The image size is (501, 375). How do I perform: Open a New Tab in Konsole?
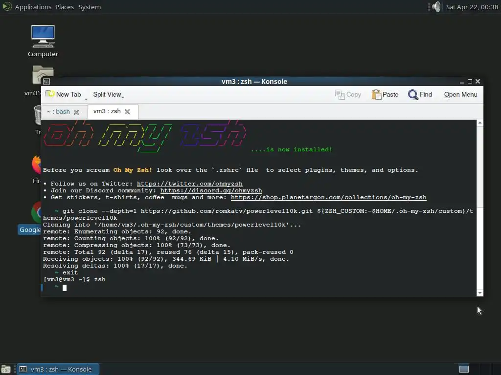pos(63,94)
